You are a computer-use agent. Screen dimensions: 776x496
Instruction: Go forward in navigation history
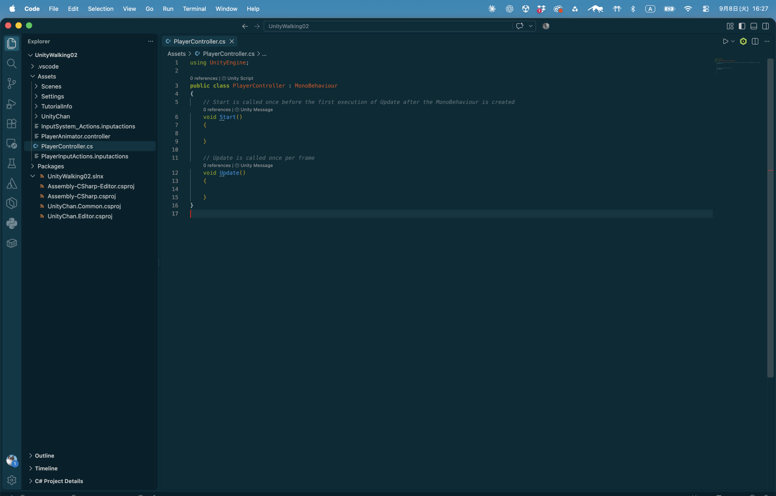(257, 26)
